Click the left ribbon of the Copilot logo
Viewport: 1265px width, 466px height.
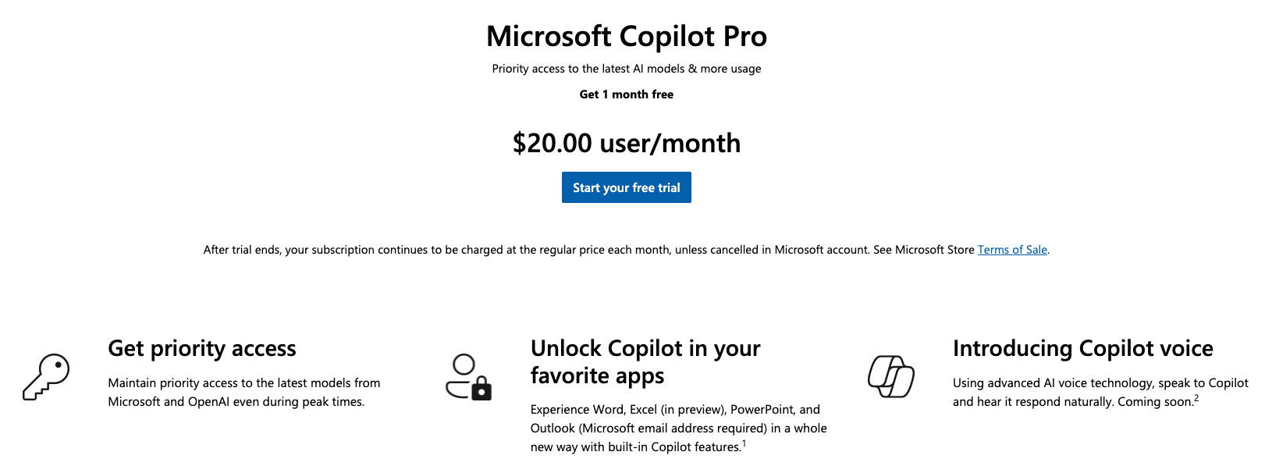(878, 371)
